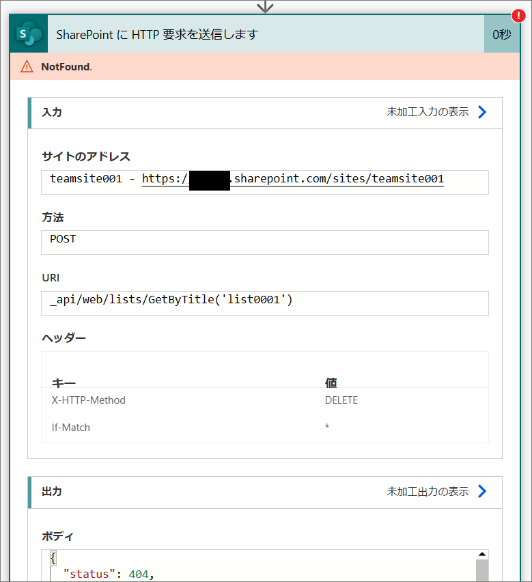Click the "status": 404 line in body
Image resolution: width=532 pixels, height=582 pixels.
click(x=109, y=574)
